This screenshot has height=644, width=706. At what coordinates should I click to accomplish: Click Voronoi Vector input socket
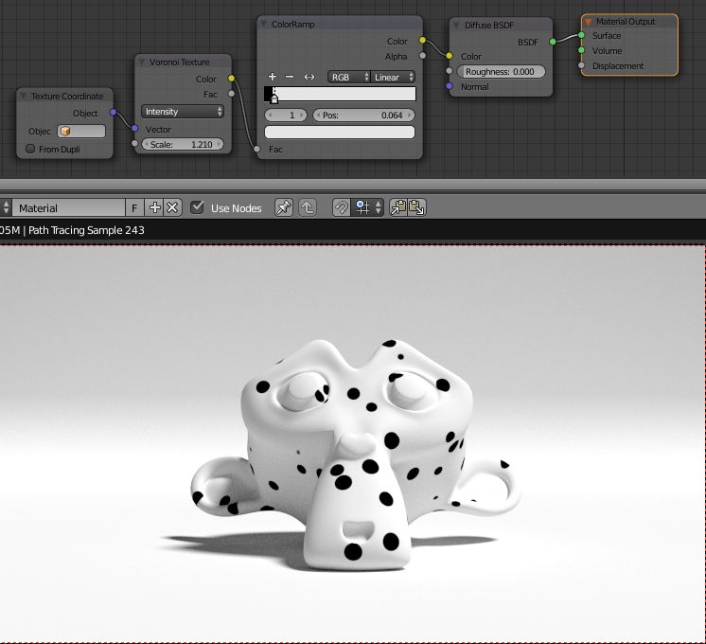pyautogui.click(x=134, y=129)
